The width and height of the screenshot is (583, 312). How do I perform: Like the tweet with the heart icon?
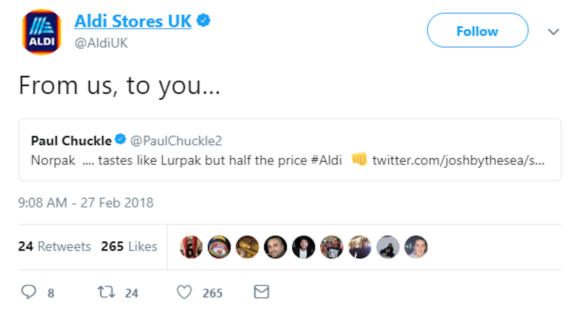184,292
